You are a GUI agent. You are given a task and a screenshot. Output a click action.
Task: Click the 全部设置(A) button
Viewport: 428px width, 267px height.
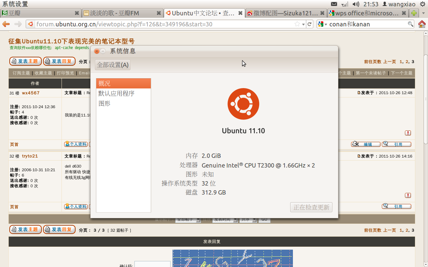point(113,65)
